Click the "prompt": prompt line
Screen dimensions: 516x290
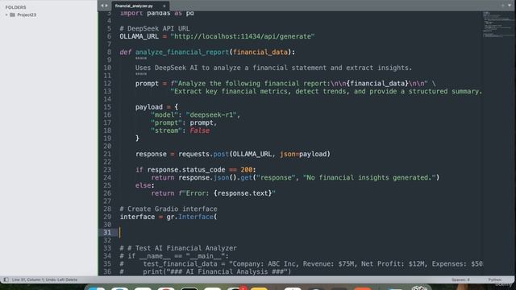click(x=184, y=122)
